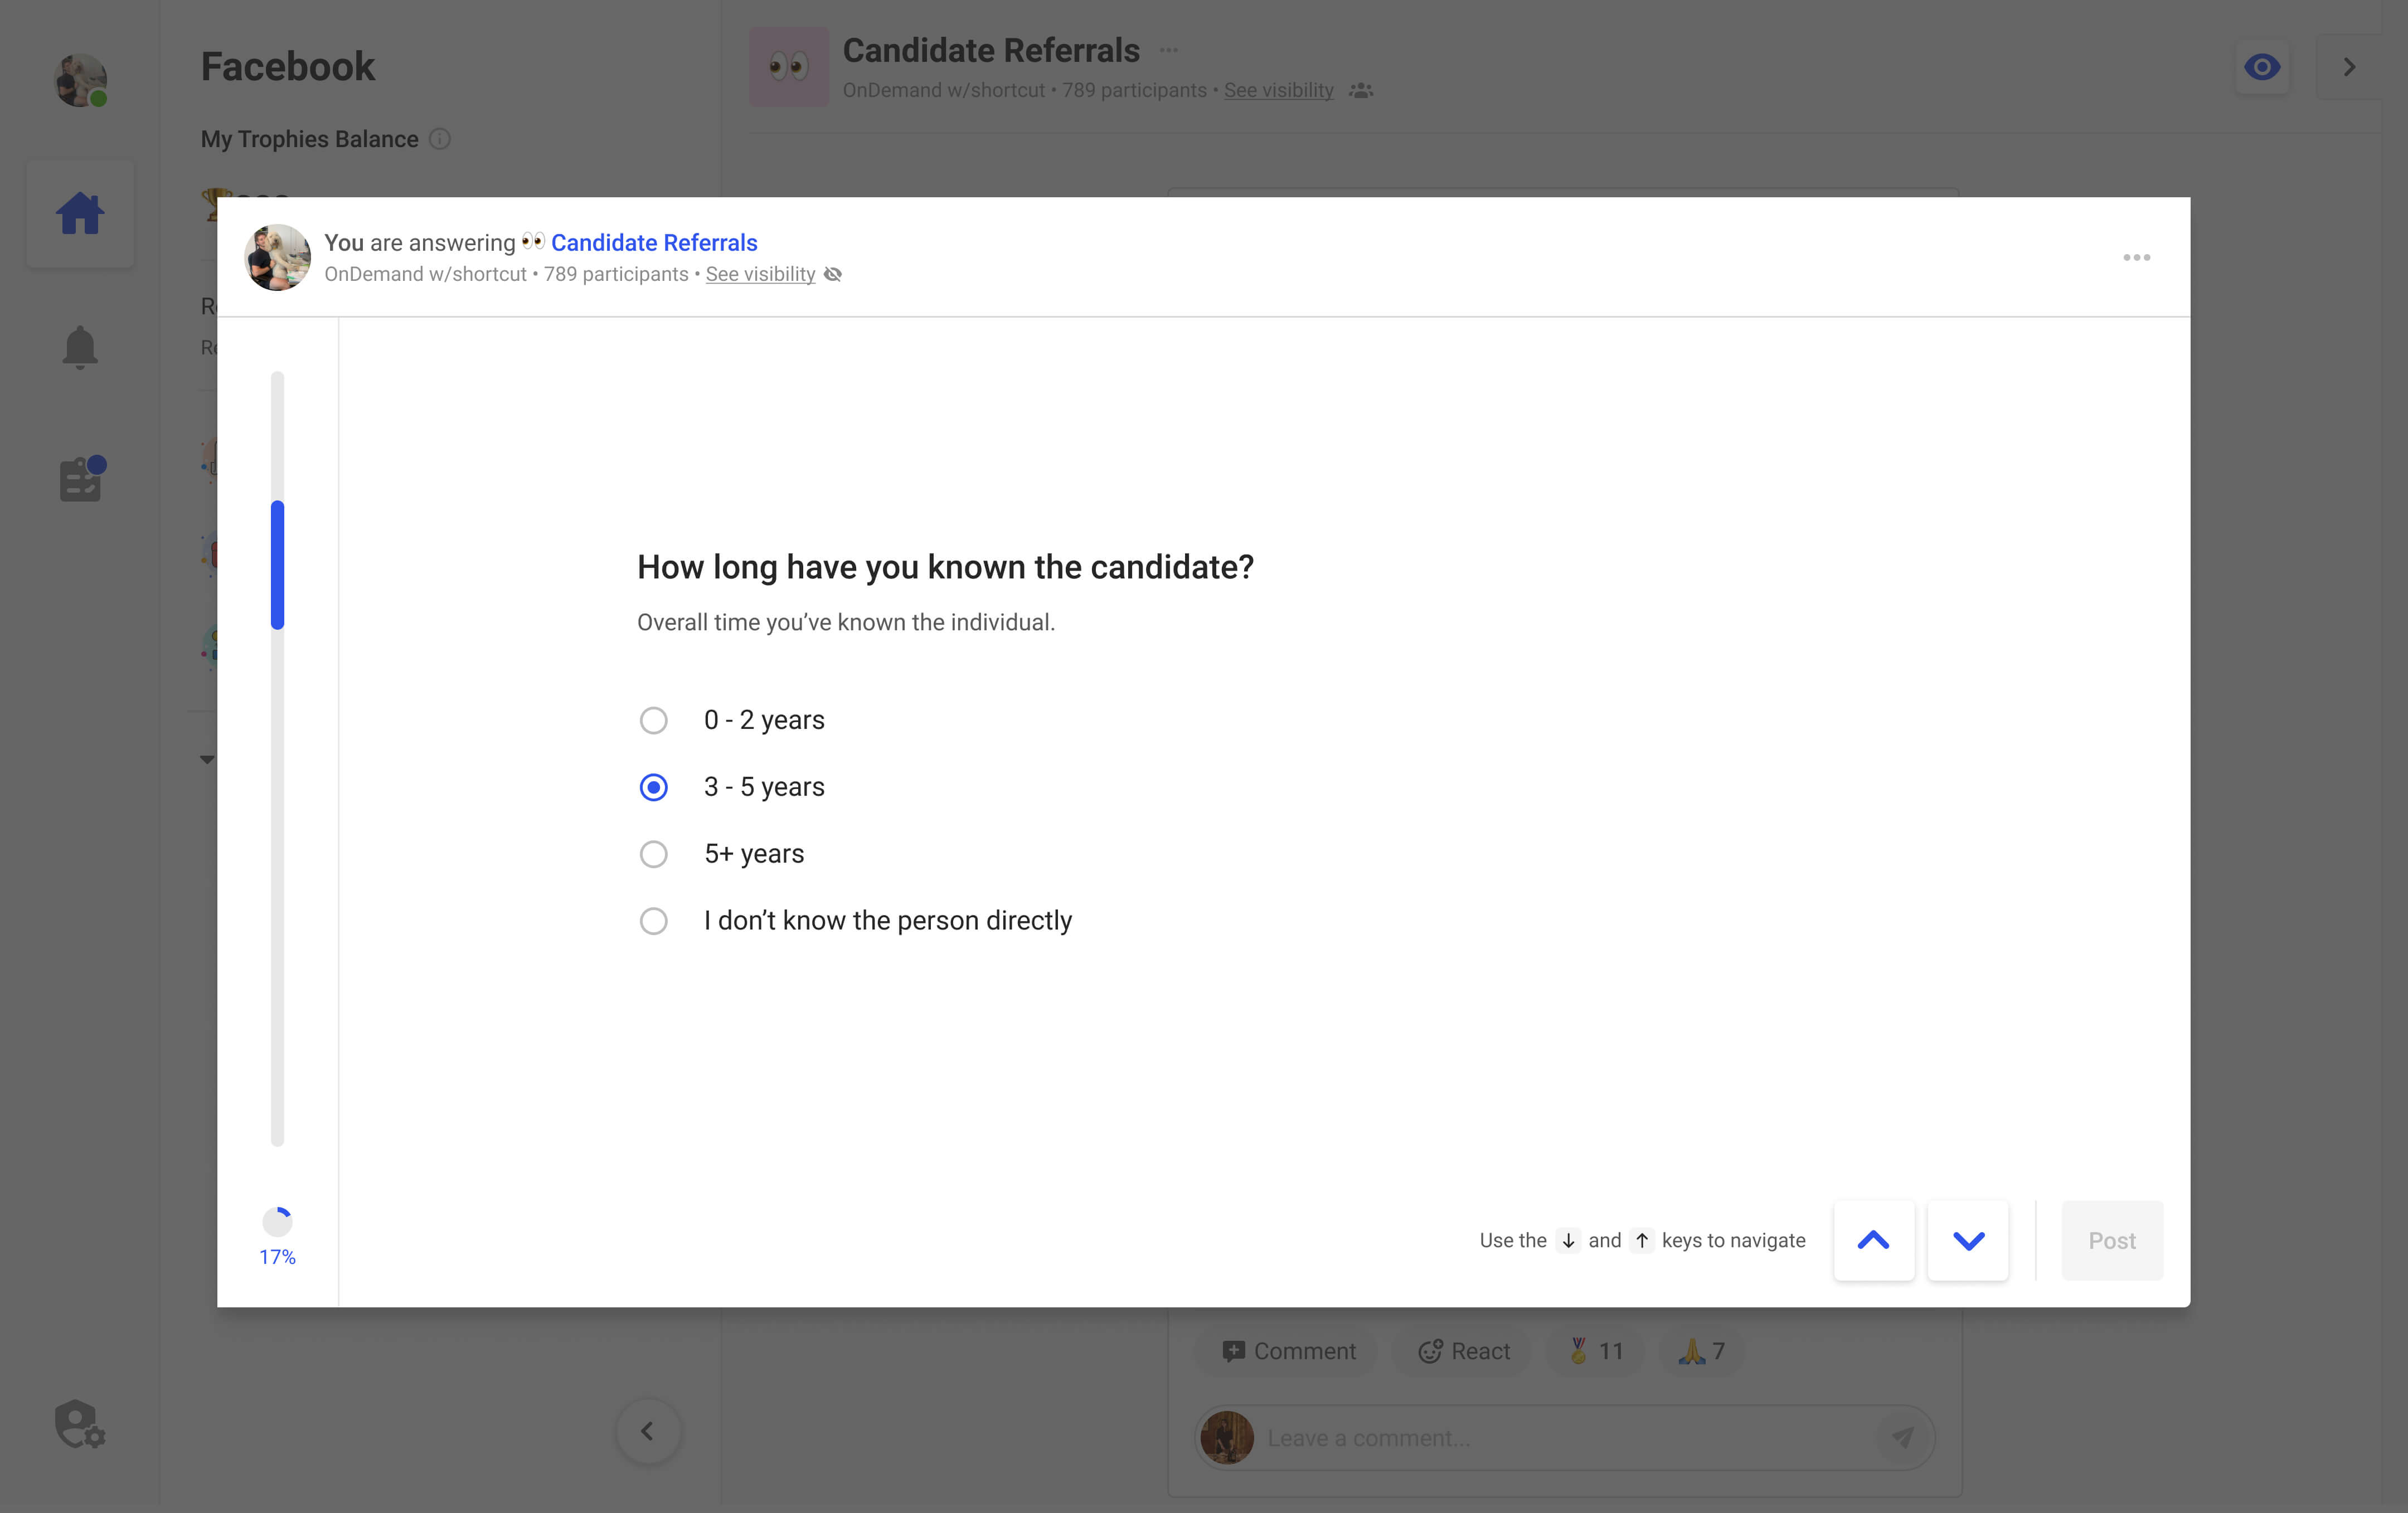The width and height of the screenshot is (2408, 1513).
Task: Open the Home feed icon
Action: (80, 212)
